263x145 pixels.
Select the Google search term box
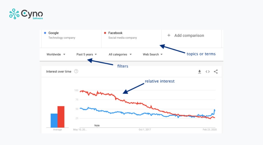pos(71,36)
